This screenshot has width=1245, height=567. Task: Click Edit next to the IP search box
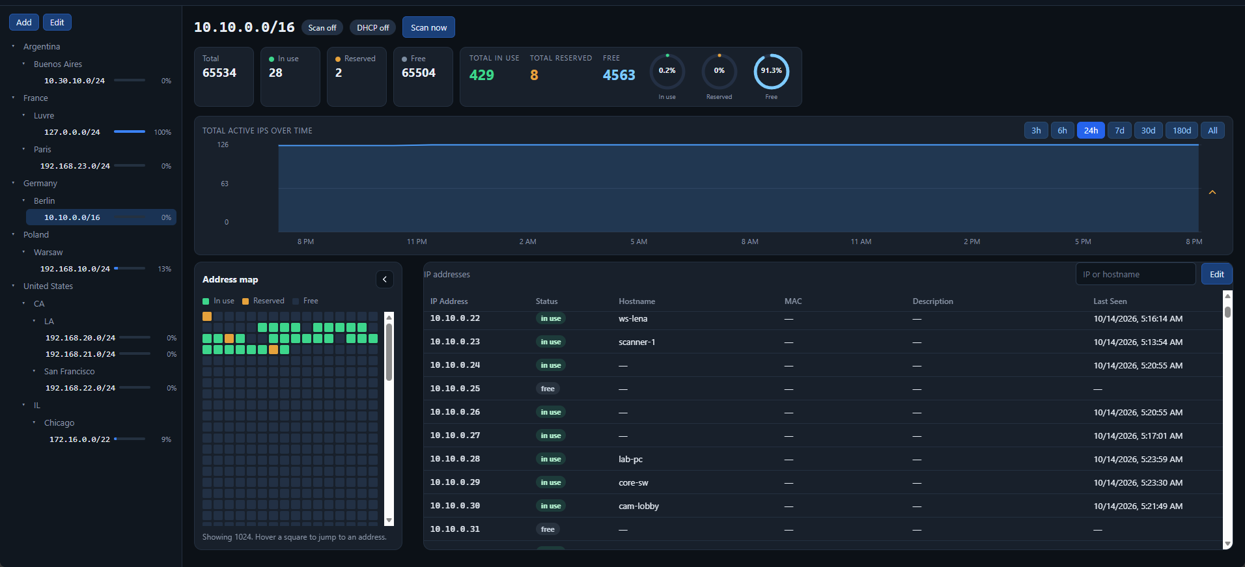(1216, 274)
